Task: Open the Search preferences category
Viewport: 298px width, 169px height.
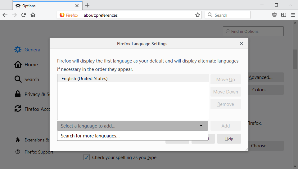Action: coord(27,79)
